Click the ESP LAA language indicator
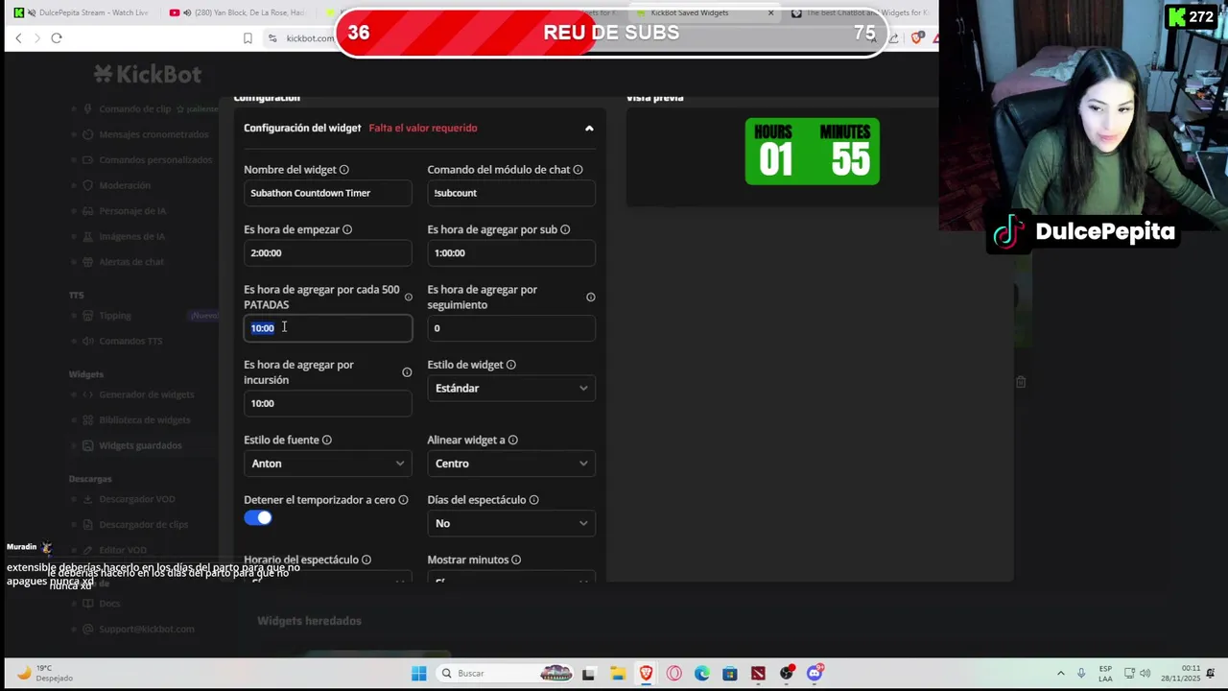1228x691 pixels. [1105, 674]
